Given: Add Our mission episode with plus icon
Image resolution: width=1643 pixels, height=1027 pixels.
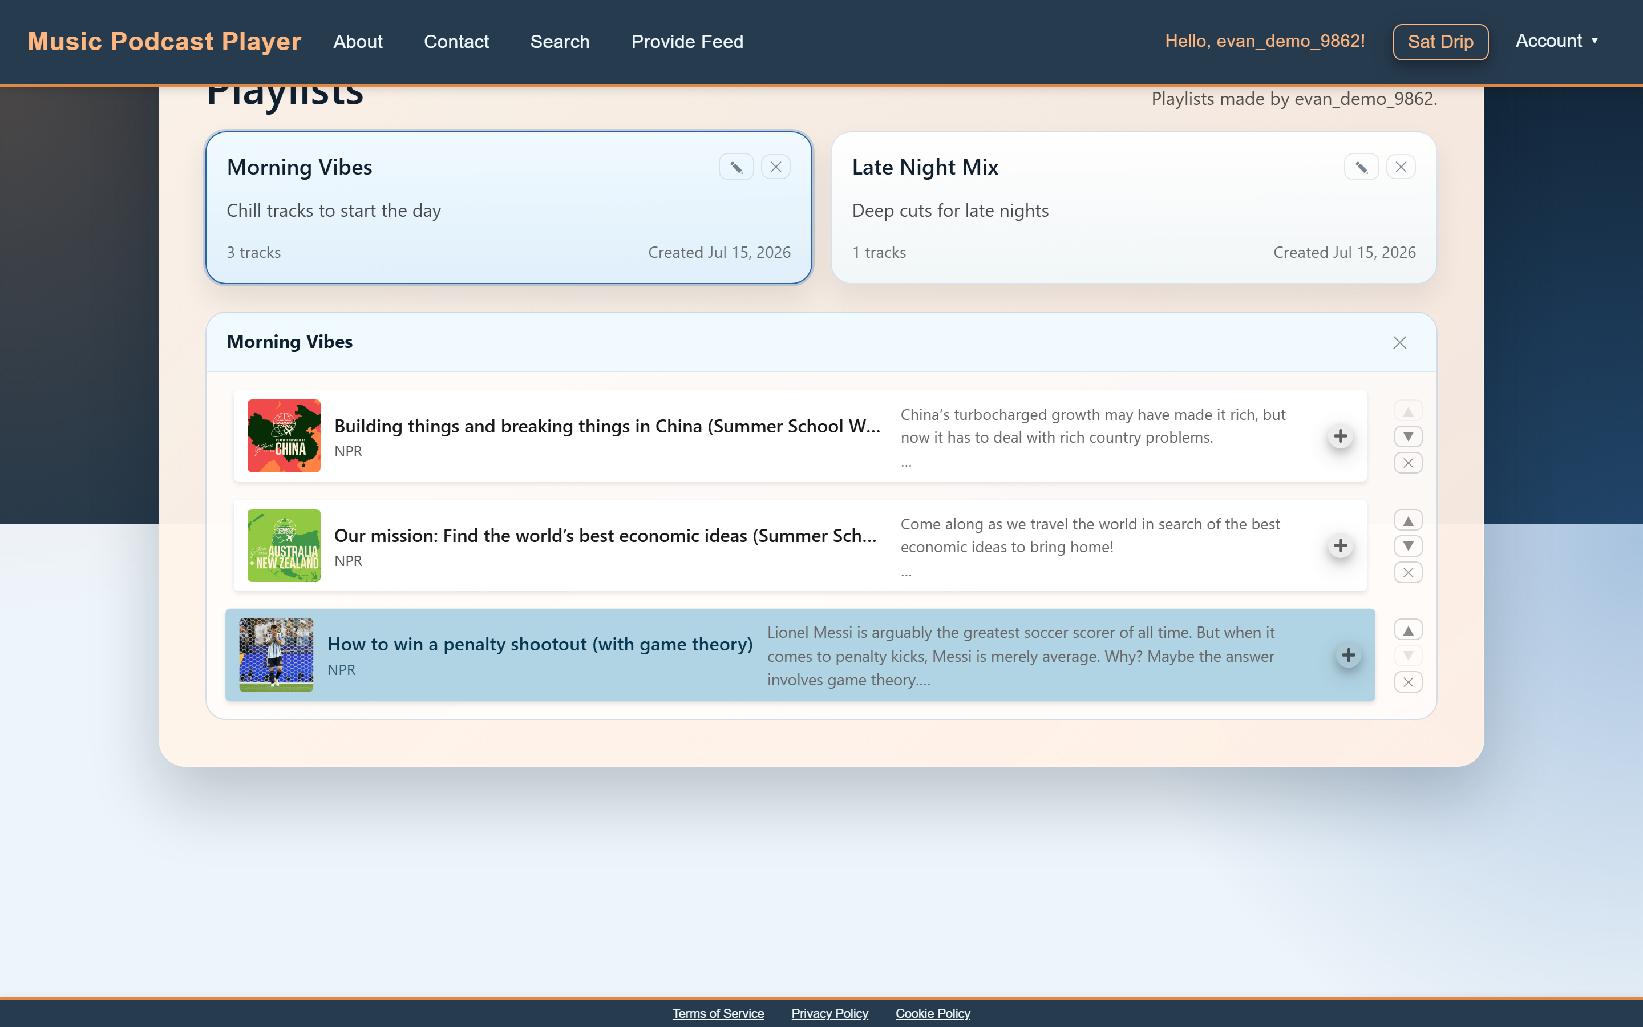Looking at the screenshot, I should coord(1340,545).
